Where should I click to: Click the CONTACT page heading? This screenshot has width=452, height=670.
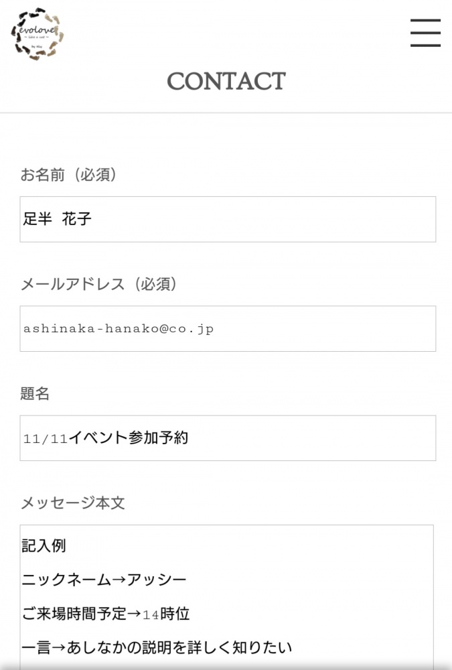(226, 81)
